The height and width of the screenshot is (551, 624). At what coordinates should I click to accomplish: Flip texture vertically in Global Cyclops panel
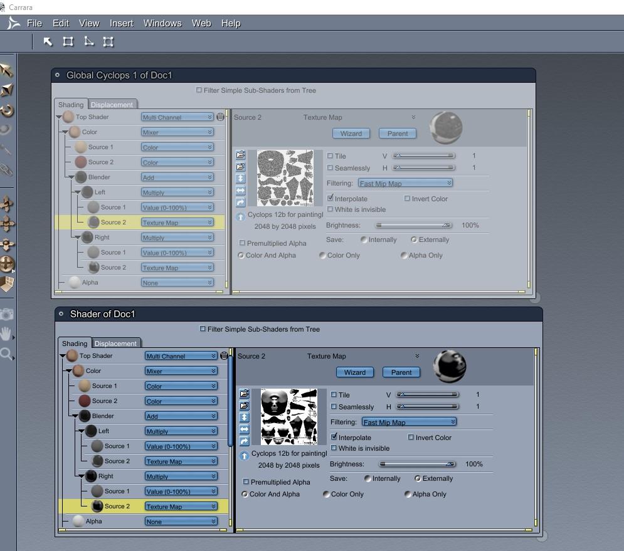click(240, 179)
